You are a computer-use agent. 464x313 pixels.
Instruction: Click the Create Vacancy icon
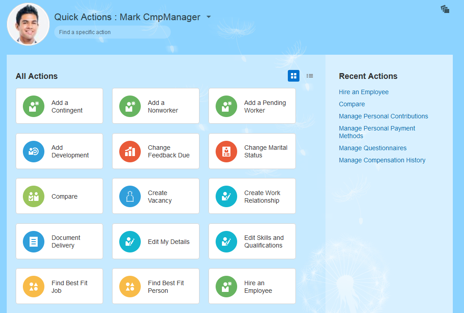pyautogui.click(x=130, y=196)
